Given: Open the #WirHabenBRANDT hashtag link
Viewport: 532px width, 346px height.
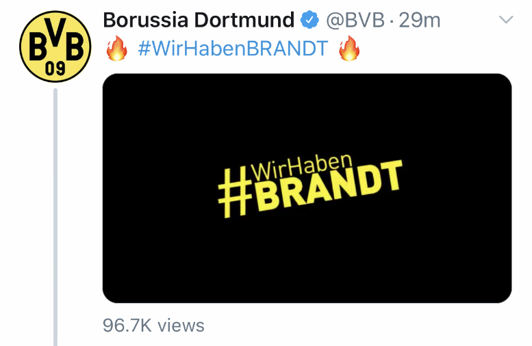Looking at the screenshot, I should (233, 48).
